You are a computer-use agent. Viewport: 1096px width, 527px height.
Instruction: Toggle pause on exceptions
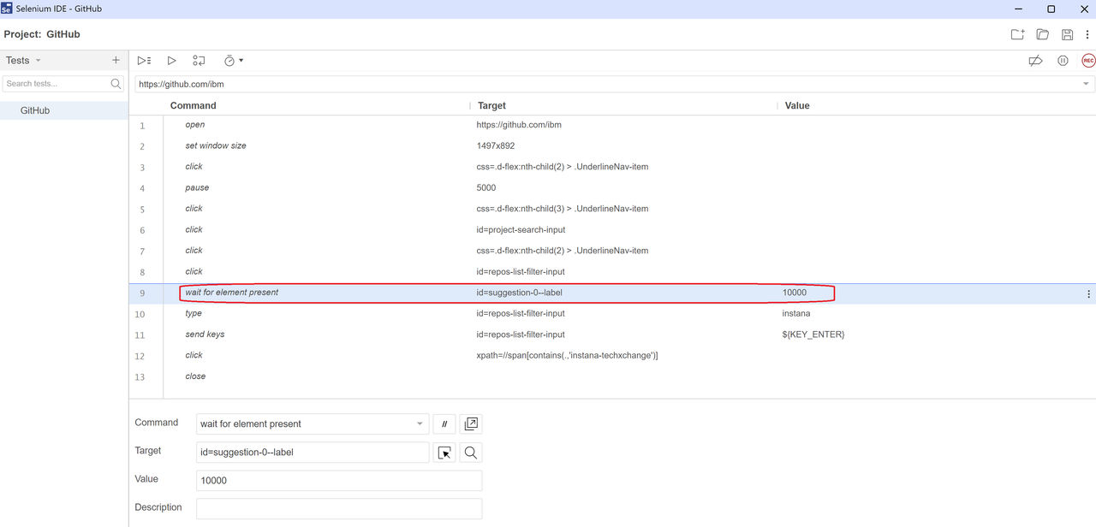1063,61
